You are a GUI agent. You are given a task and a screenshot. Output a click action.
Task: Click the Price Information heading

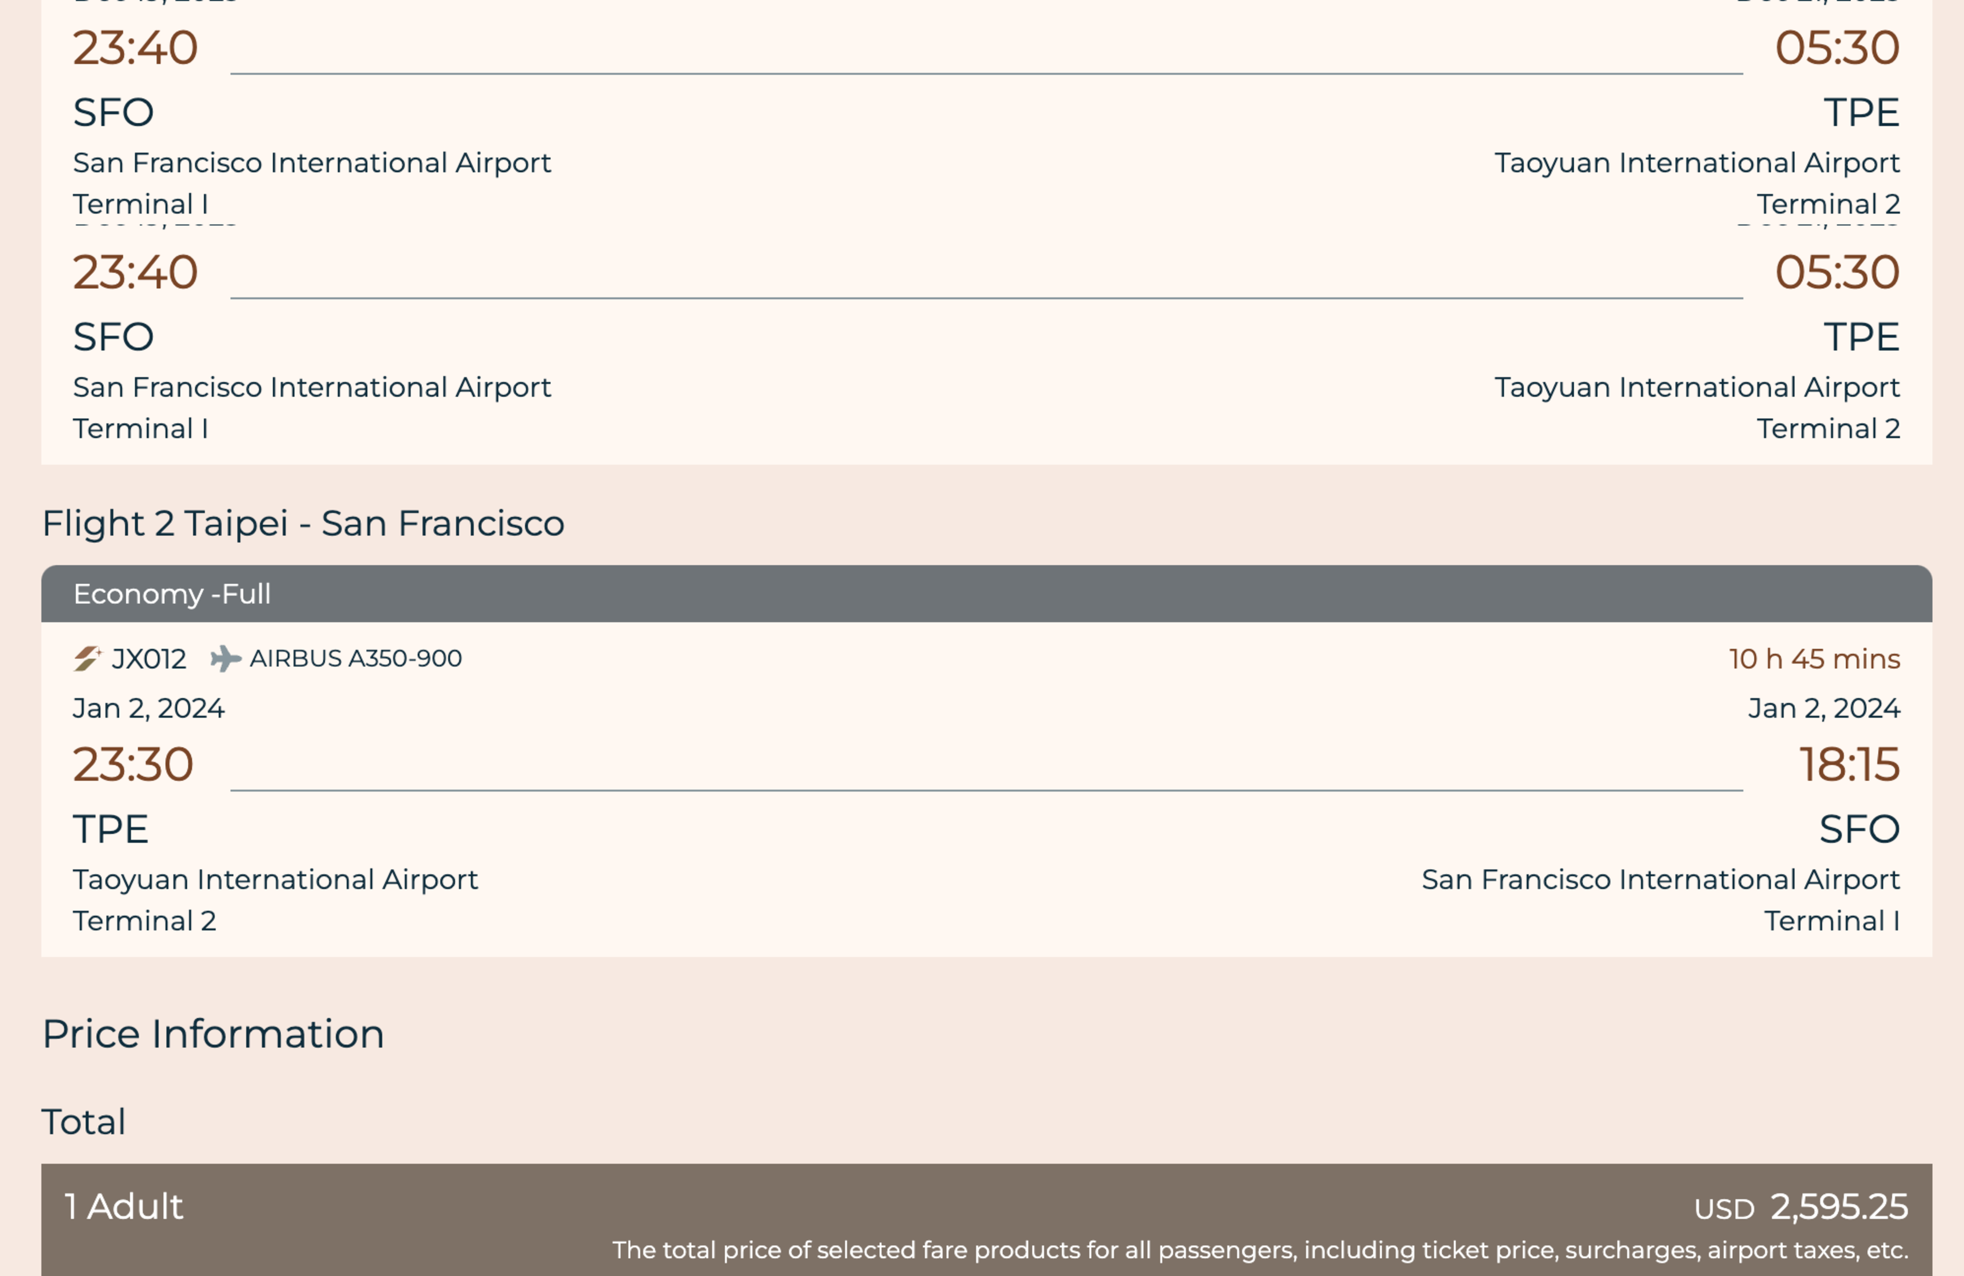click(213, 1034)
